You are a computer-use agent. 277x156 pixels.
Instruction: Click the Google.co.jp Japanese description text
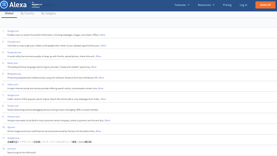[x=50, y=142]
